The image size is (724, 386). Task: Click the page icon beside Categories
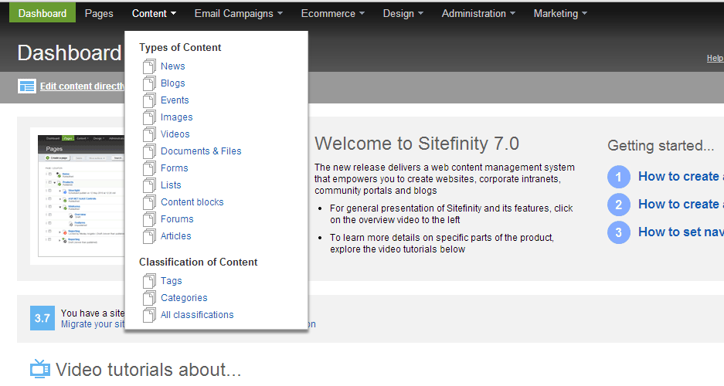(x=149, y=298)
